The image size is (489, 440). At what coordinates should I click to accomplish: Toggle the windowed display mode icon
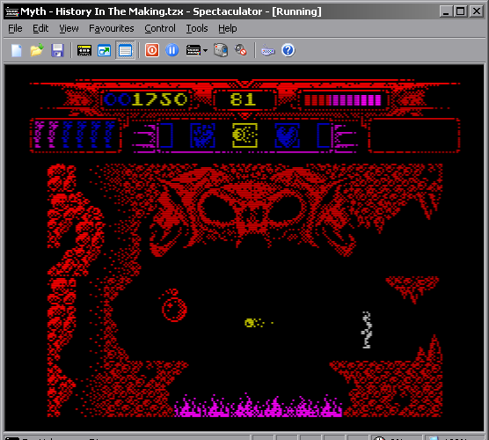click(125, 50)
